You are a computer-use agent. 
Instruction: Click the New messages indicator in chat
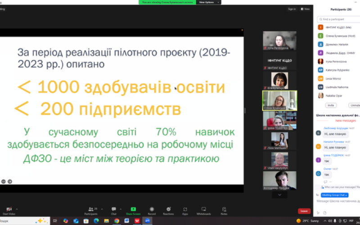345,121
